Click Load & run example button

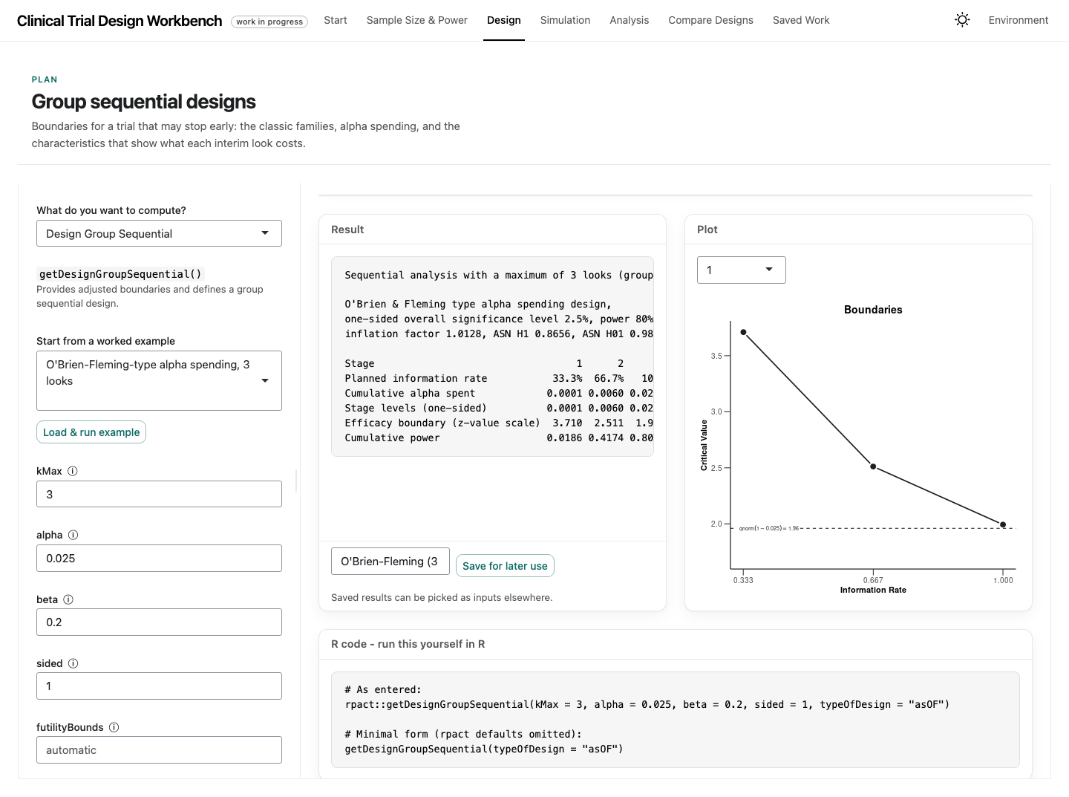pos(91,432)
